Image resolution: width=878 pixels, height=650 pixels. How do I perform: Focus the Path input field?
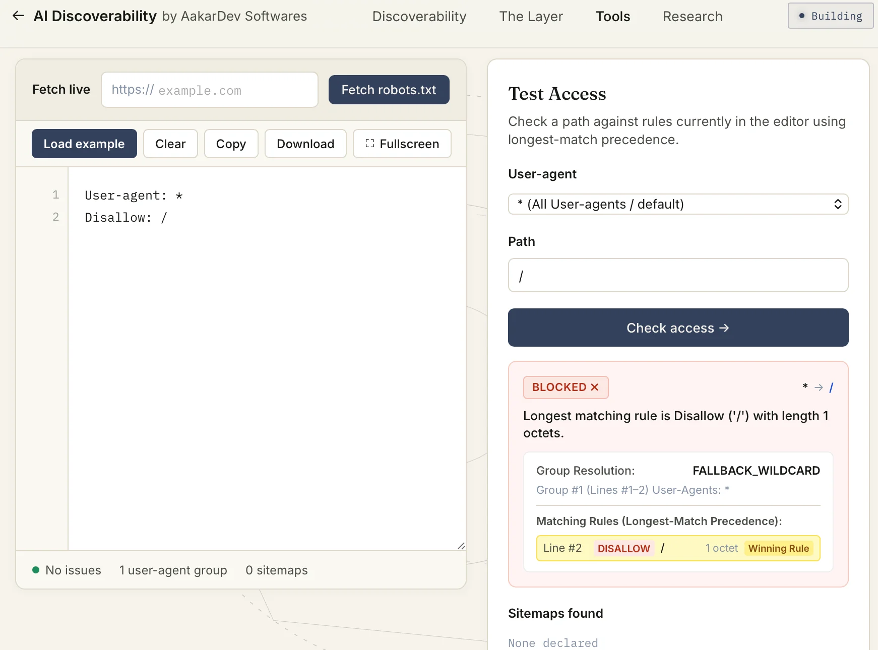pyautogui.click(x=678, y=275)
